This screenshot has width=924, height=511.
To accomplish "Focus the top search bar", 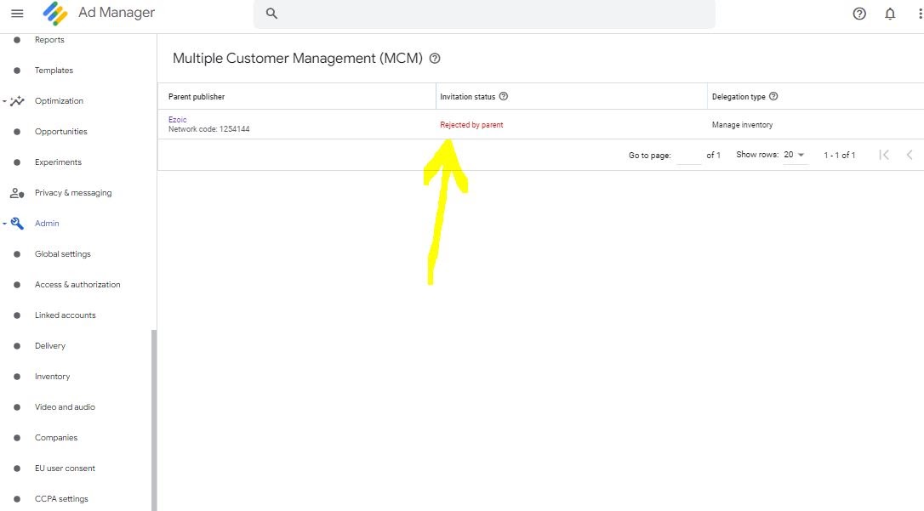I will click(x=484, y=14).
